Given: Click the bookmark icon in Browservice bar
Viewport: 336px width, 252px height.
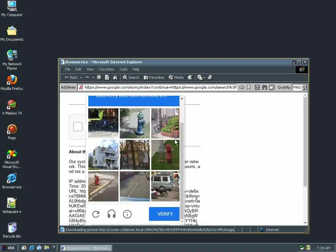Looking at the screenshot, I should (249, 87).
